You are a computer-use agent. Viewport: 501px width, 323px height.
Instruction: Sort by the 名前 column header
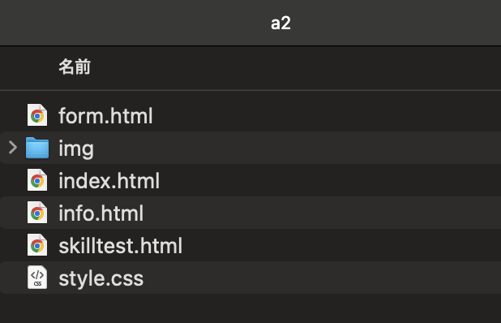click(x=75, y=67)
